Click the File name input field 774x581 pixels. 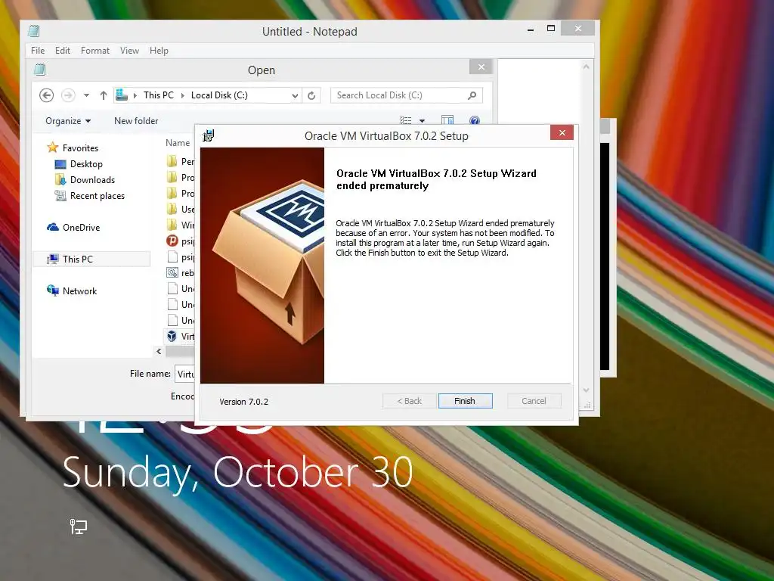click(185, 374)
